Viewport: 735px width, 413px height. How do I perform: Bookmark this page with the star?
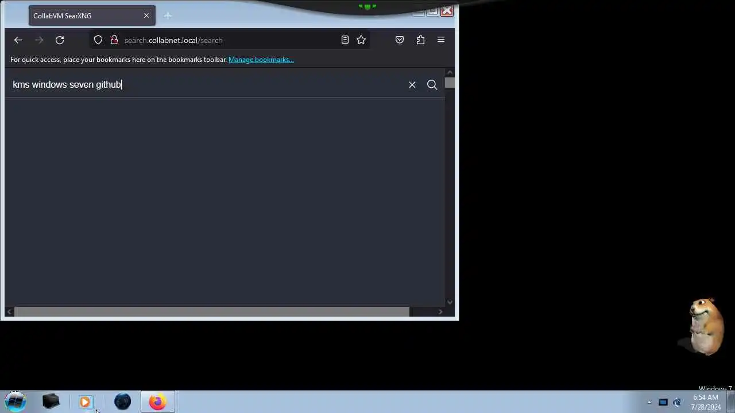361,40
